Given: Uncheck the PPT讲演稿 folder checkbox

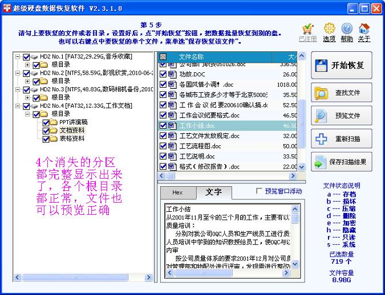Looking at the screenshot, I should [46, 122].
